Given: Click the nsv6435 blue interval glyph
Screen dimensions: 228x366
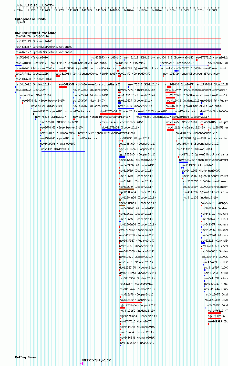Looking at the screenshot, I should [x=63, y=152].
